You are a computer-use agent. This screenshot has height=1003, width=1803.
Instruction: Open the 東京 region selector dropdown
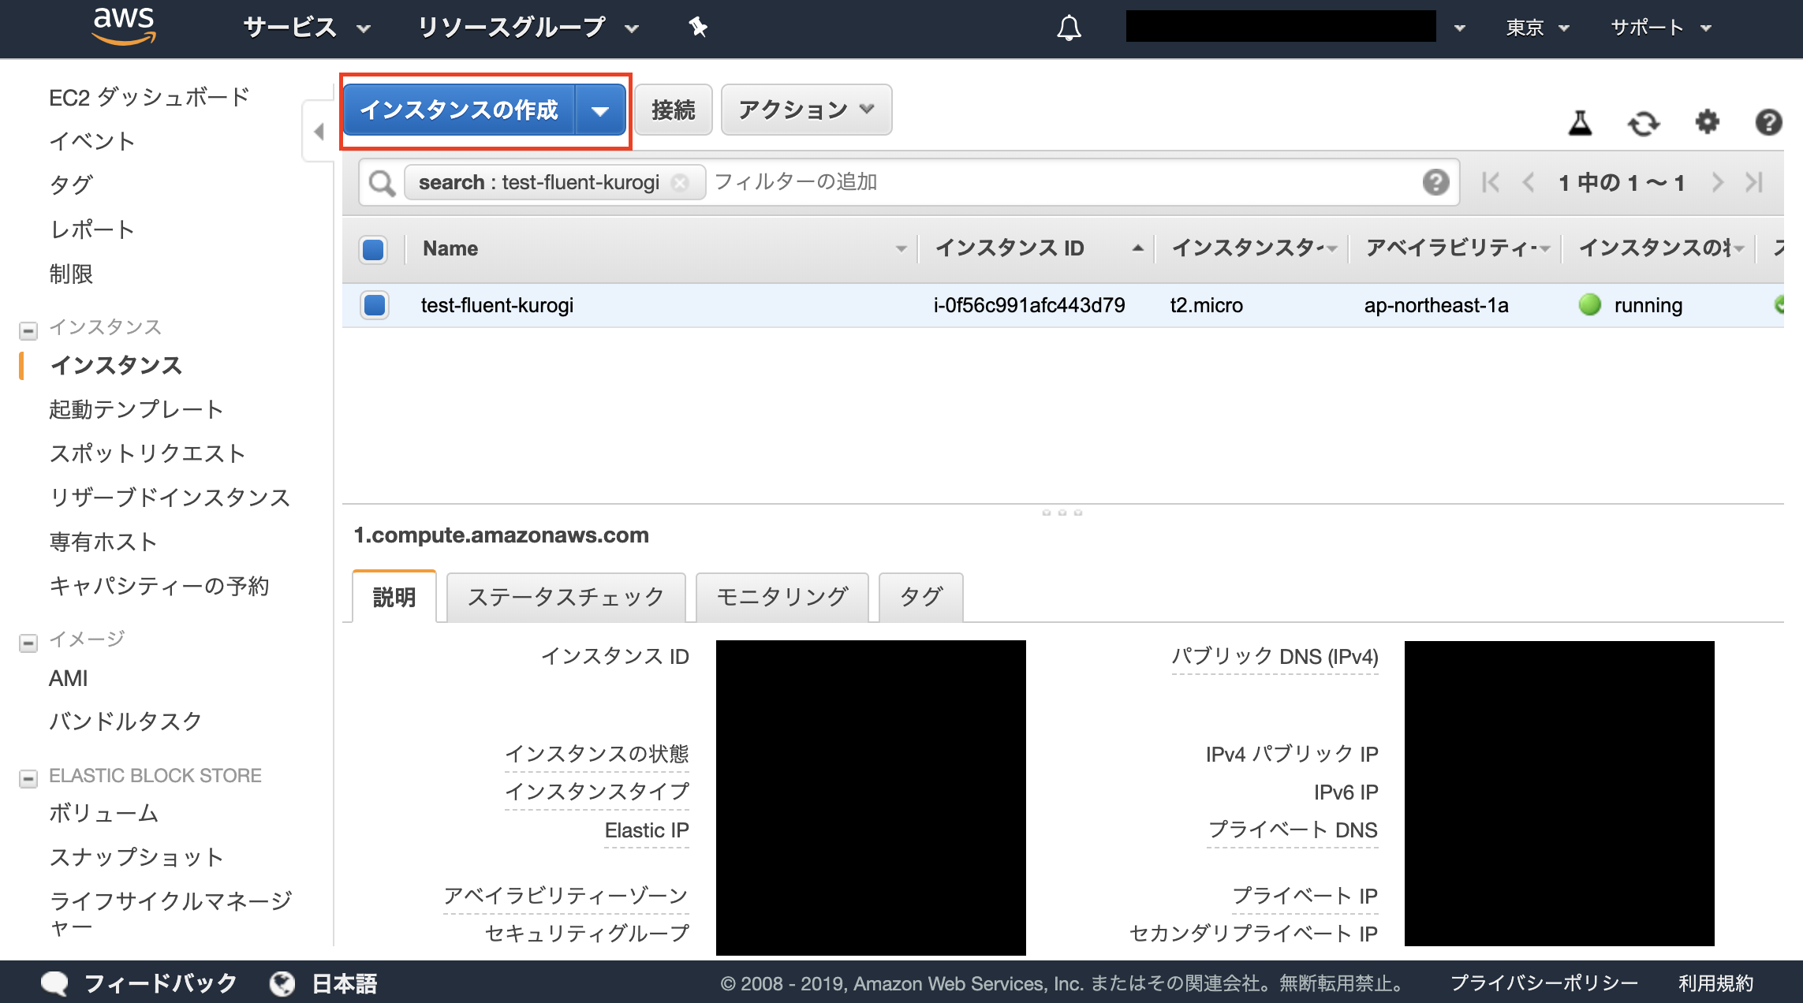[x=1535, y=28]
